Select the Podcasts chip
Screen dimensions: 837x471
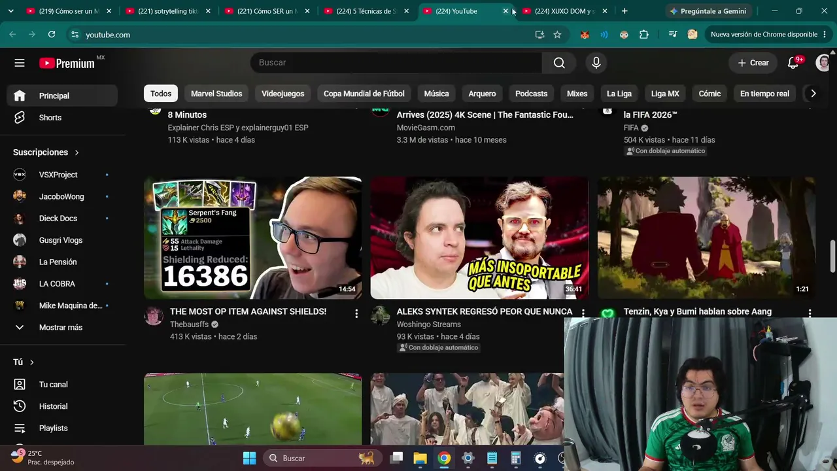pos(531,94)
